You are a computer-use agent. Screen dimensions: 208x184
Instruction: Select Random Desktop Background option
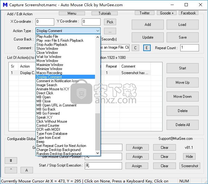[59, 154]
